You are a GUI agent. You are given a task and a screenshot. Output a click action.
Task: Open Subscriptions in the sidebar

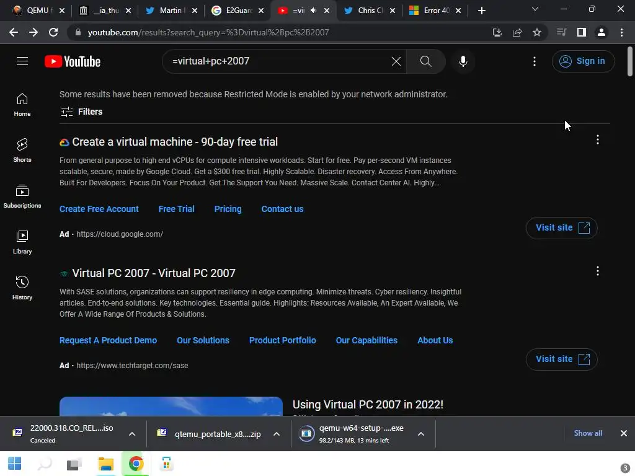[22, 196]
